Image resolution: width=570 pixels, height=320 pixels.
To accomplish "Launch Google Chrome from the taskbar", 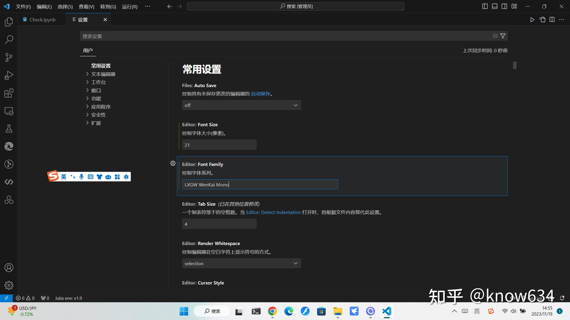I will (x=272, y=311).
